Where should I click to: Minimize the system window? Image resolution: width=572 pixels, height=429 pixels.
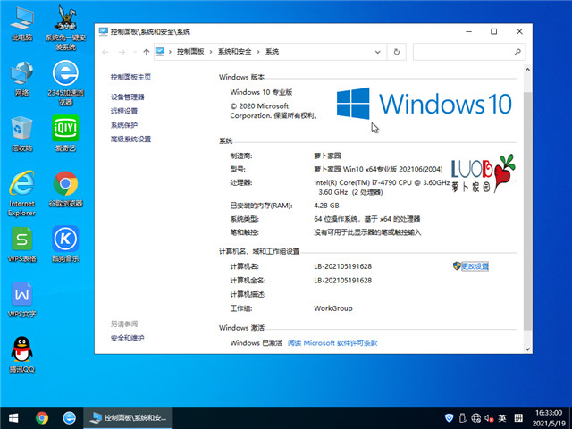(468, 32)
